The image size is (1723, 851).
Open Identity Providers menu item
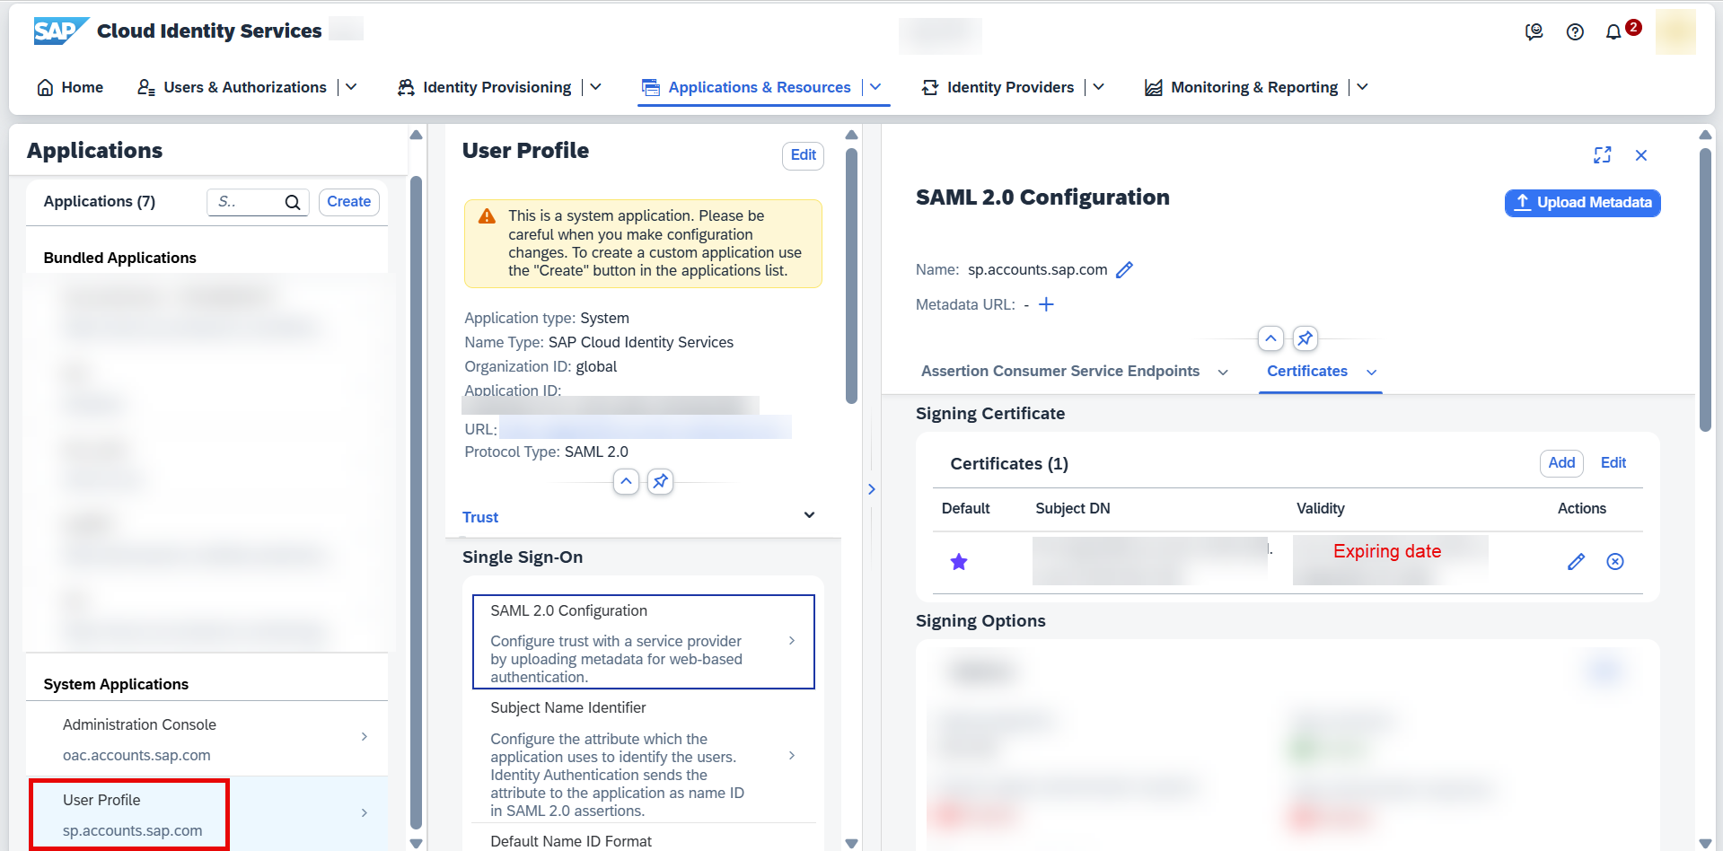(998, 87)
